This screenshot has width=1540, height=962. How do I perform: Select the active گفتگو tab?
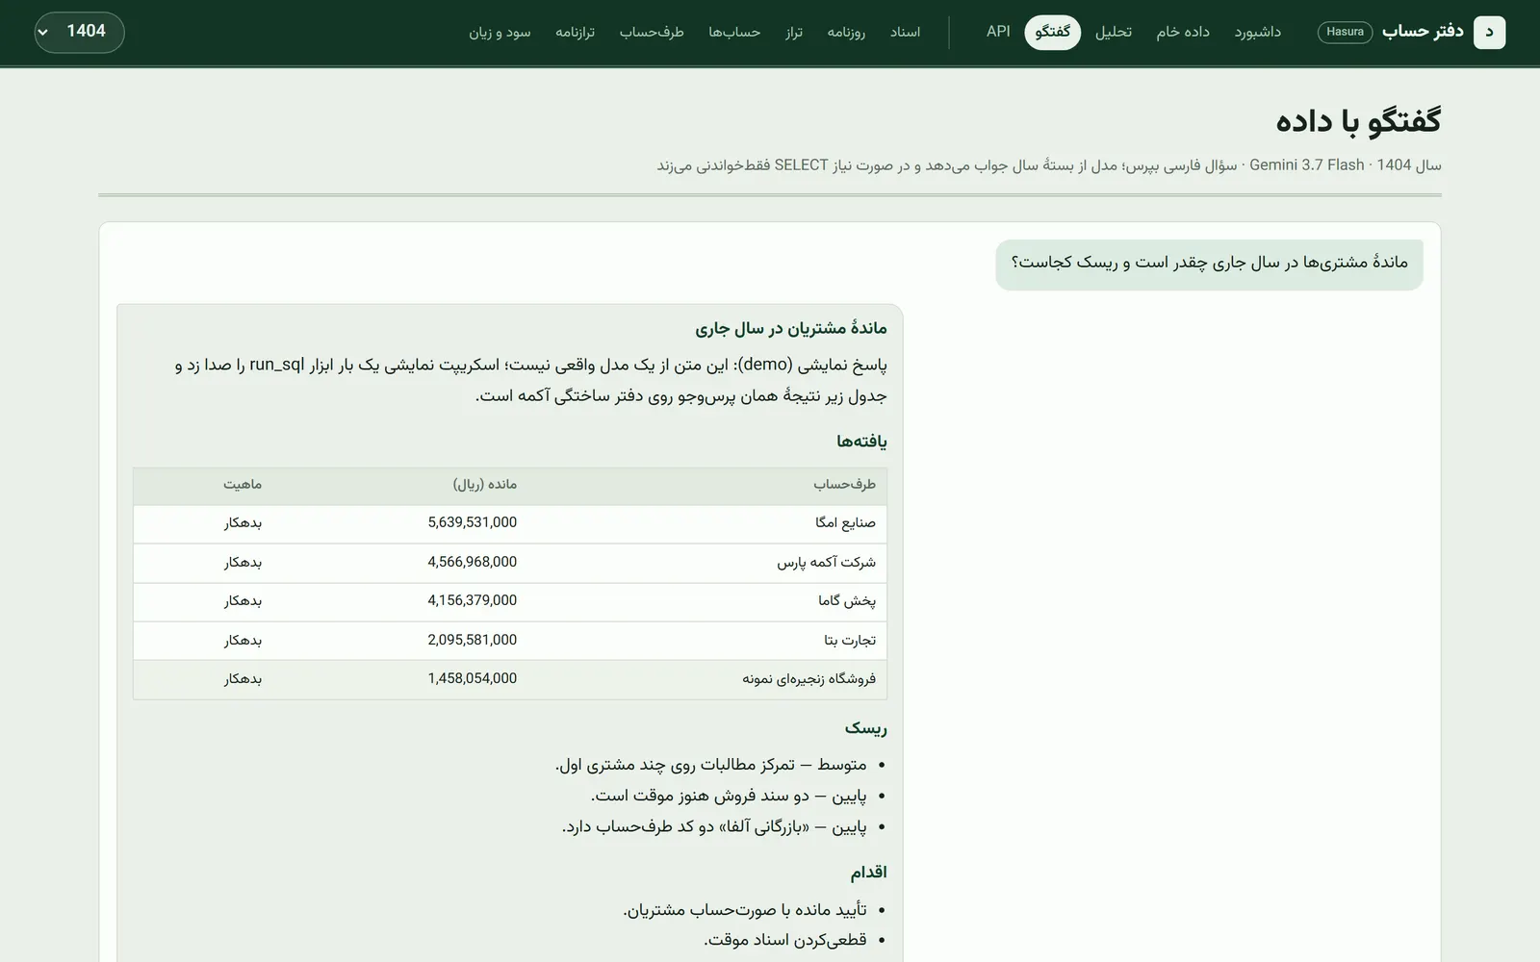(x=1053, y=32)
